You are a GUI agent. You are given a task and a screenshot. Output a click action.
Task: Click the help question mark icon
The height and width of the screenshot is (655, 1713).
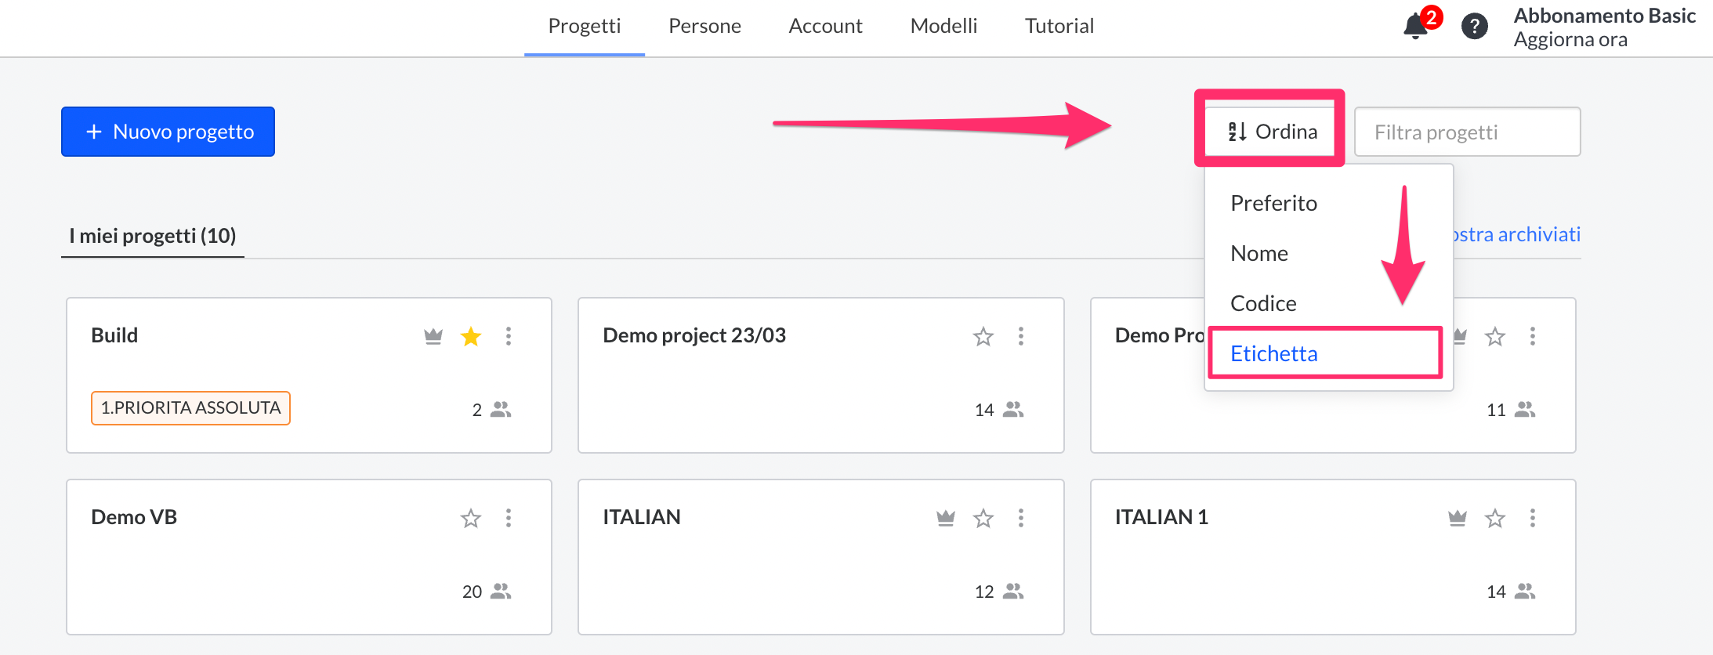coord(1474,27)
